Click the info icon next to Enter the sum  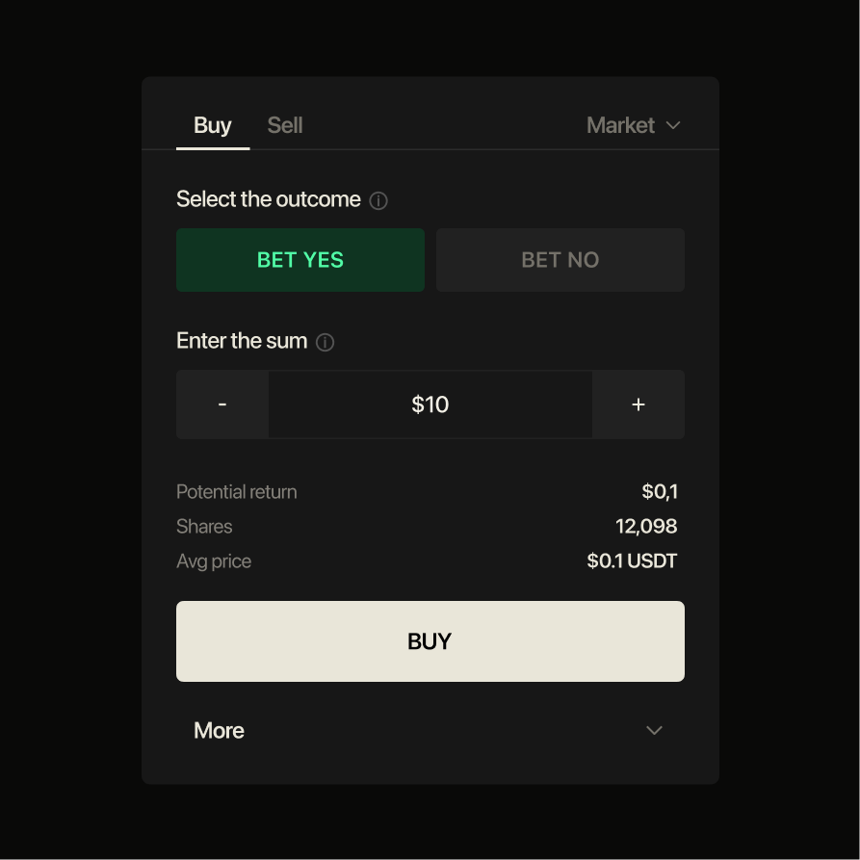(325, 342)
